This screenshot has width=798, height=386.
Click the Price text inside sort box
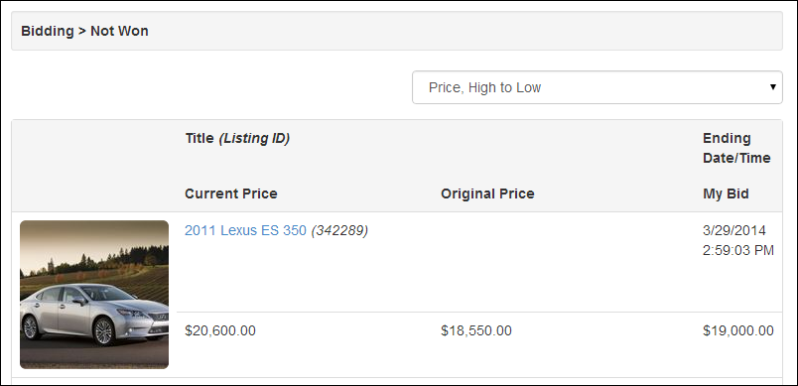click(446, 87)
